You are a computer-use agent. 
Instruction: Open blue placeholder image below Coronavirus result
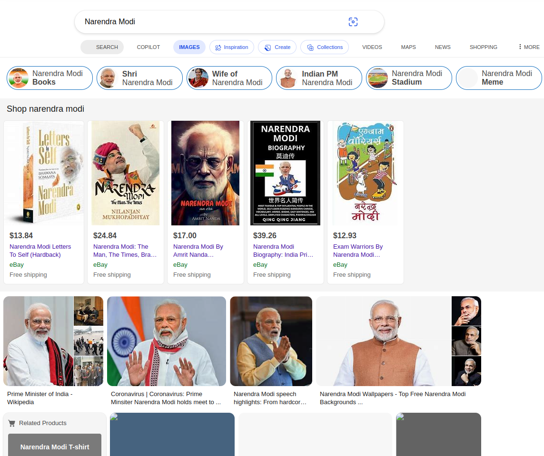(x=172, y=434)
